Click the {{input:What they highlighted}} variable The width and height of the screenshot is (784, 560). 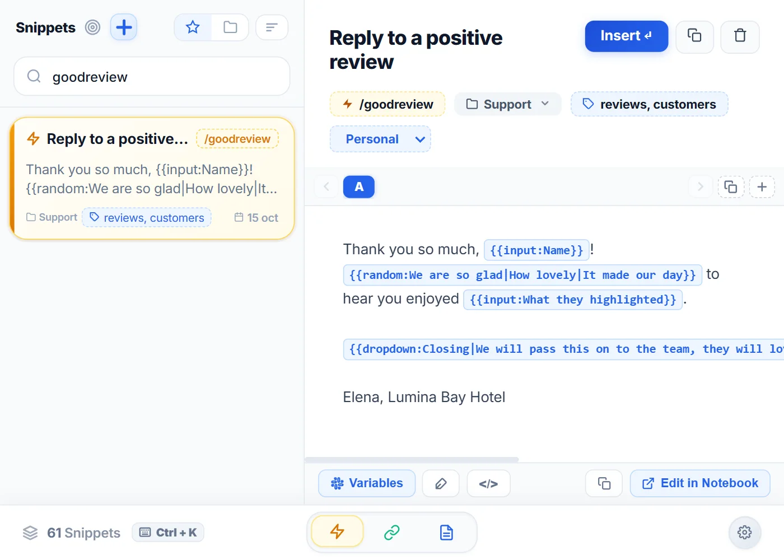573,299
